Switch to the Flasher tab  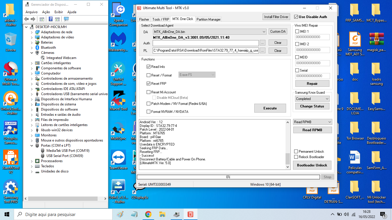[144, 19]
